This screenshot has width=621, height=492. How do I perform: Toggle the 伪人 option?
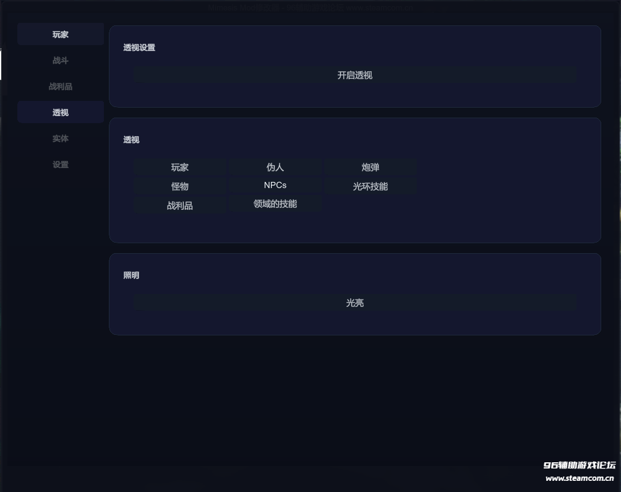(275, 167)
